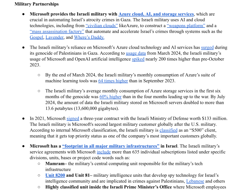Follow the Lavender link
The height and width of the screenshot is (196, 245).
(54, 37)
